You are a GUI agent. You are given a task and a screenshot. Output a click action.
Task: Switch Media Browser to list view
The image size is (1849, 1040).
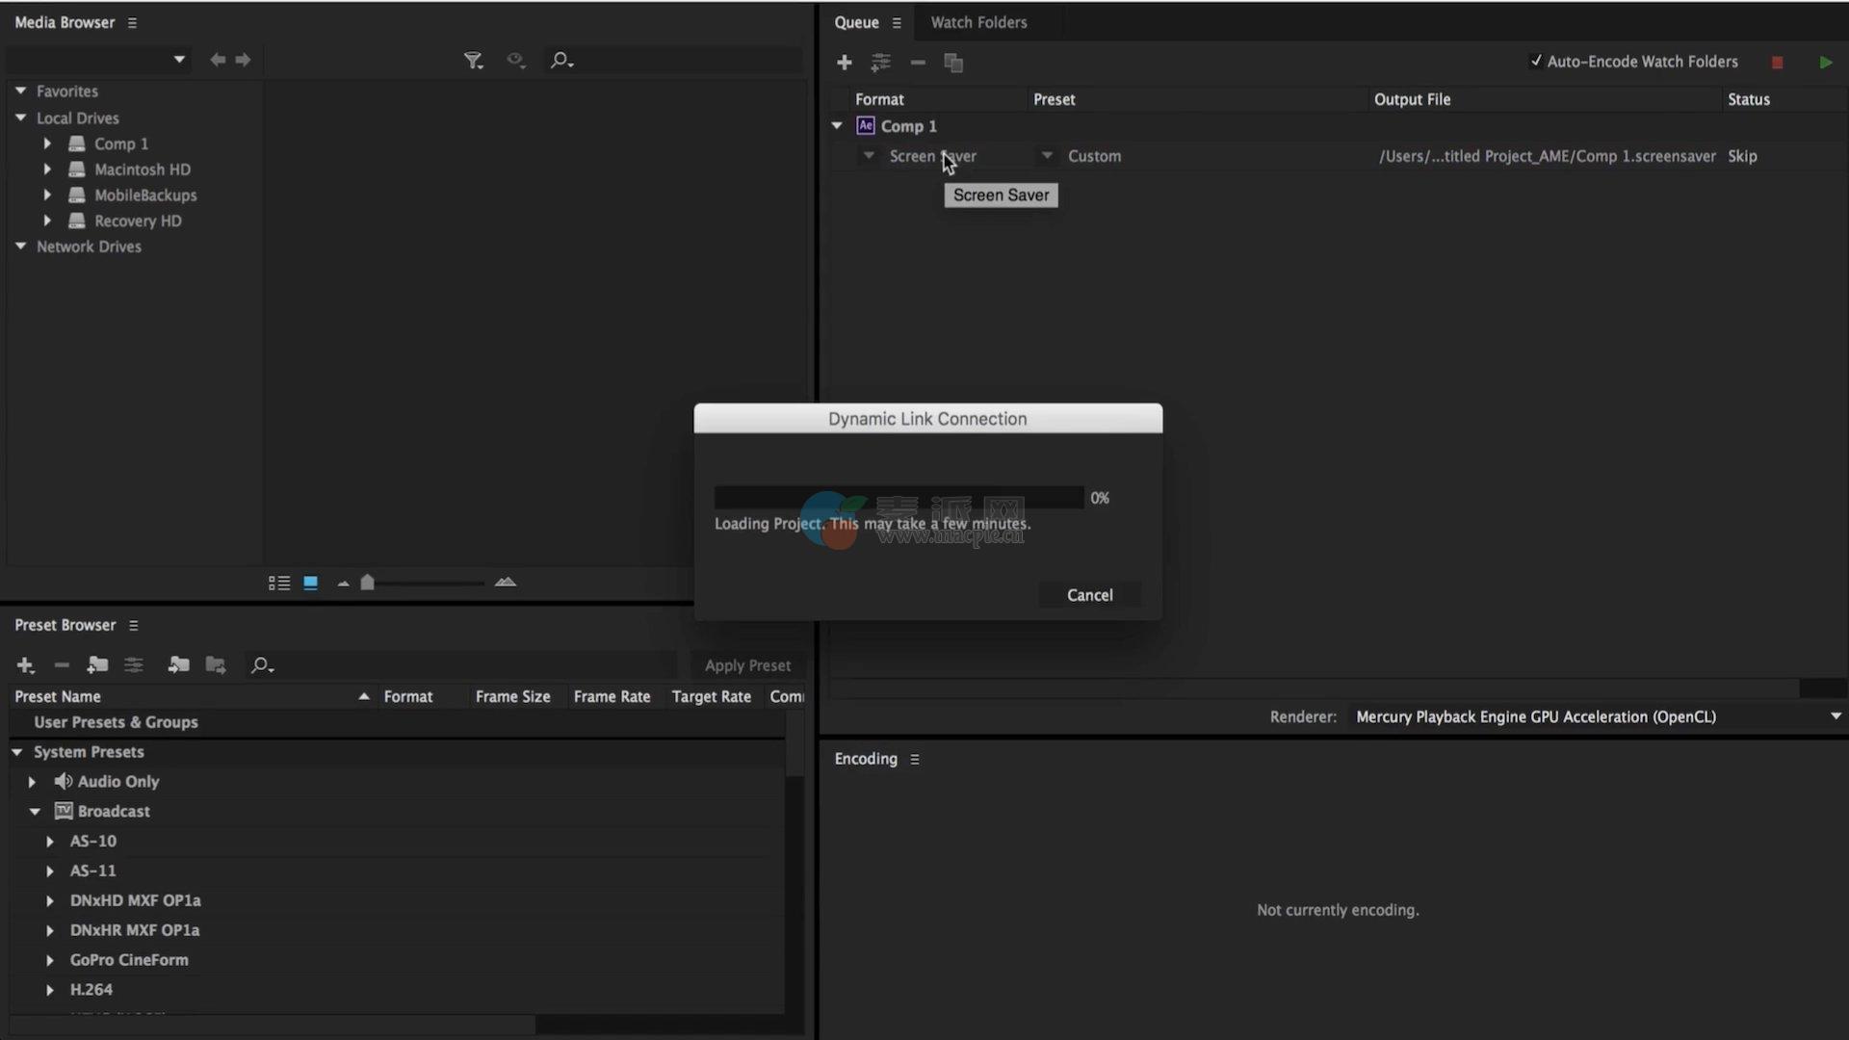tap(279, 583)
